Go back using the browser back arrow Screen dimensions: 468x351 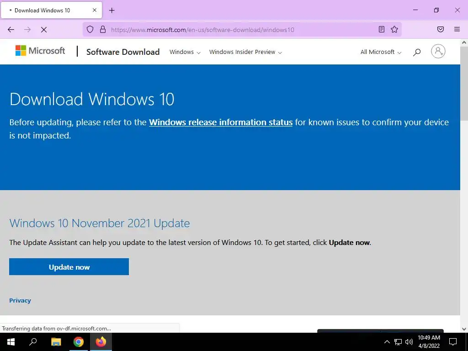[11, 30]
